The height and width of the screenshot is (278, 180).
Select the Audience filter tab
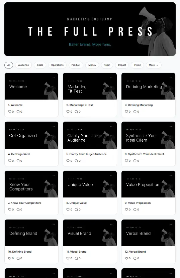23,65
